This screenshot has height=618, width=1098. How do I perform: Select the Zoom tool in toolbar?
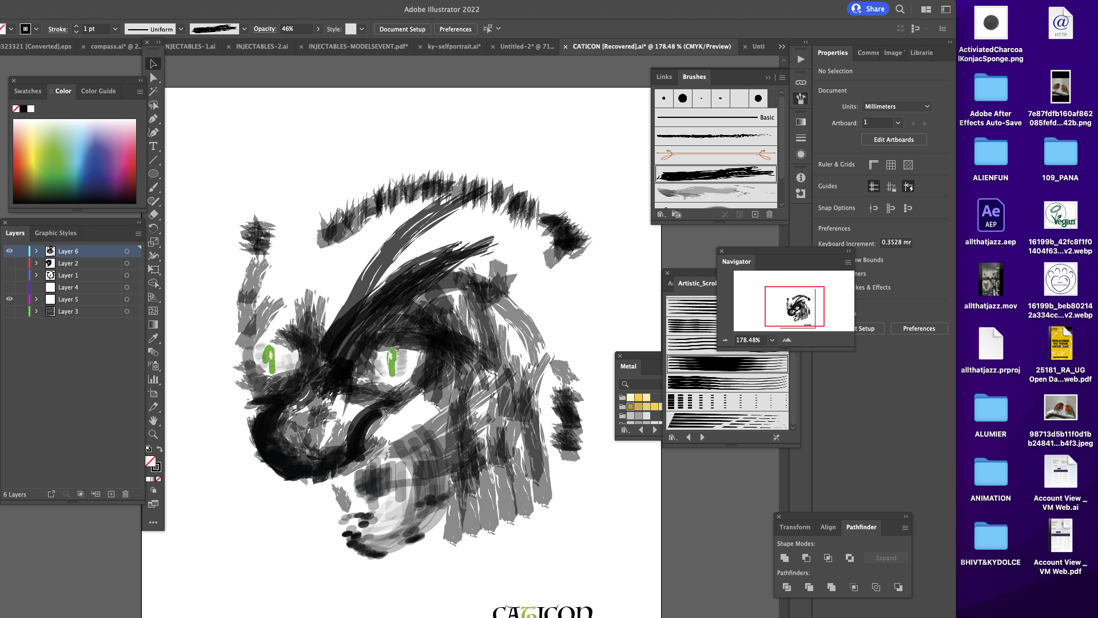tap(153, 434)
